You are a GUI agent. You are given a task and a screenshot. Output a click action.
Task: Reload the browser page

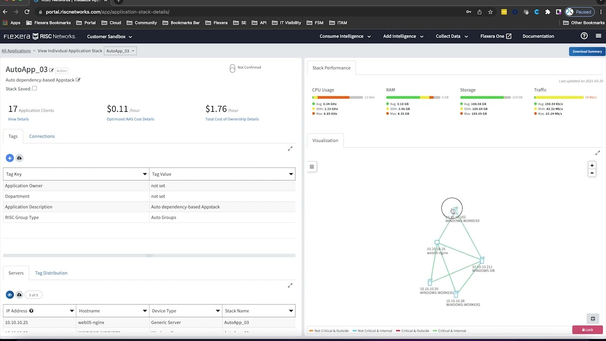pyautogui.click(x=27, y=12)
